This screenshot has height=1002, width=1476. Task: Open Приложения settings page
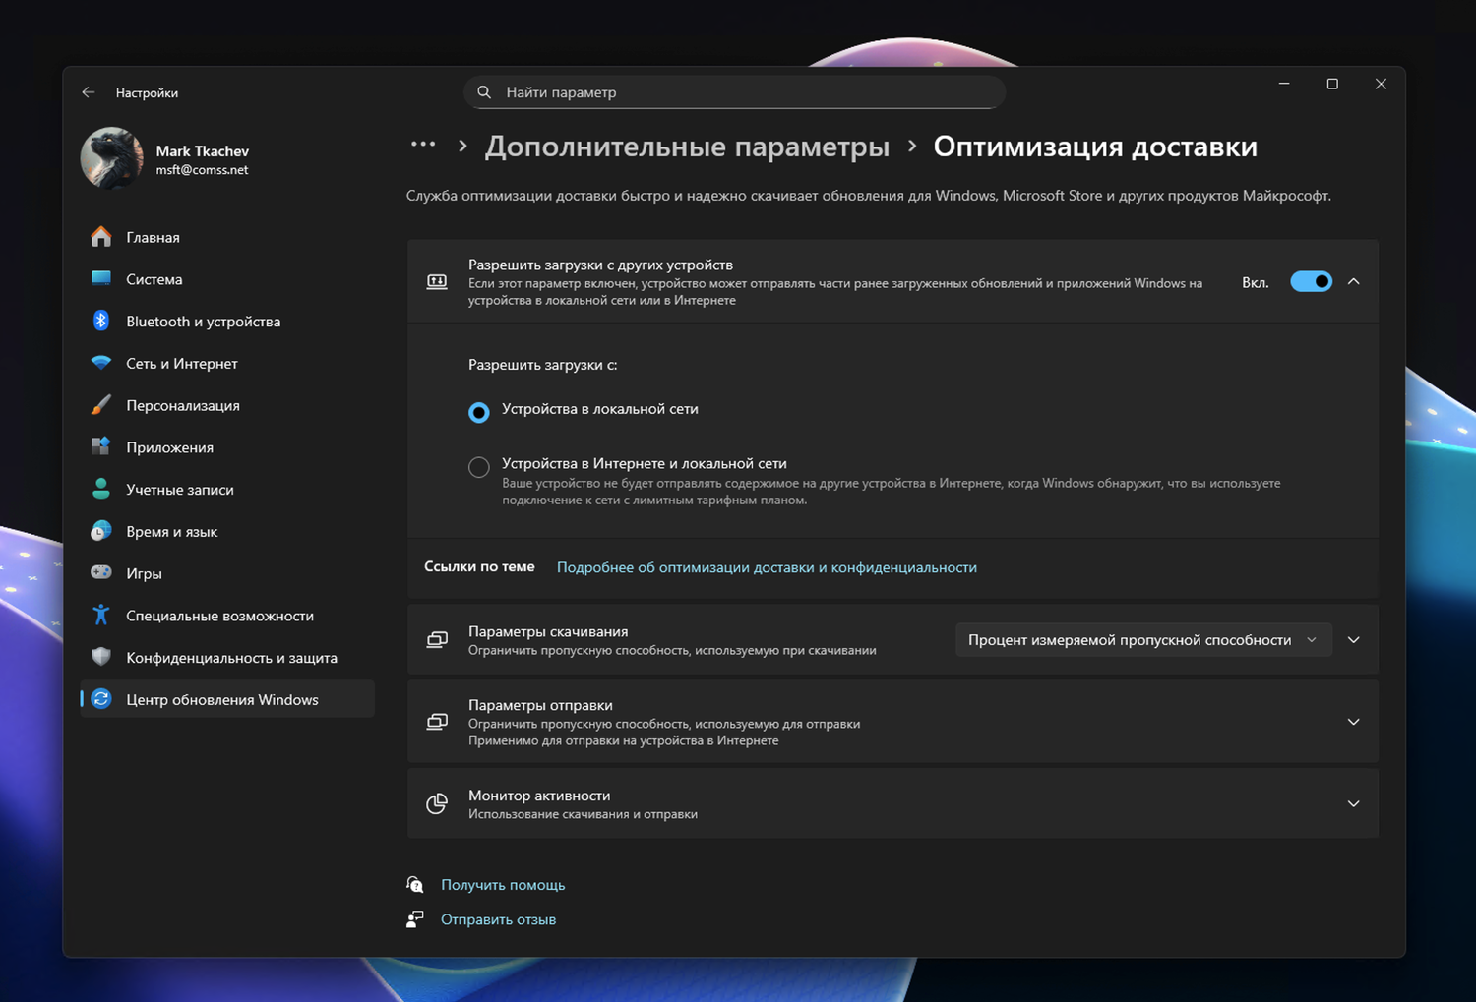tap(227, 447)
